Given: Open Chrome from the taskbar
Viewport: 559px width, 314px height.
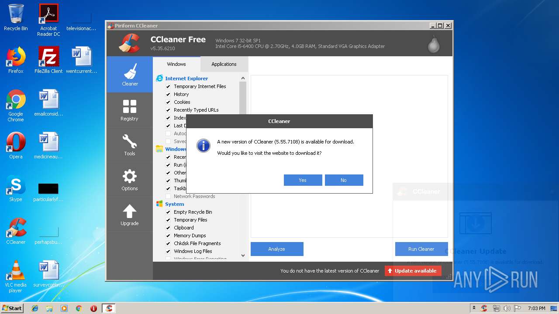Looking at the screenshot, I should (79, 308).
